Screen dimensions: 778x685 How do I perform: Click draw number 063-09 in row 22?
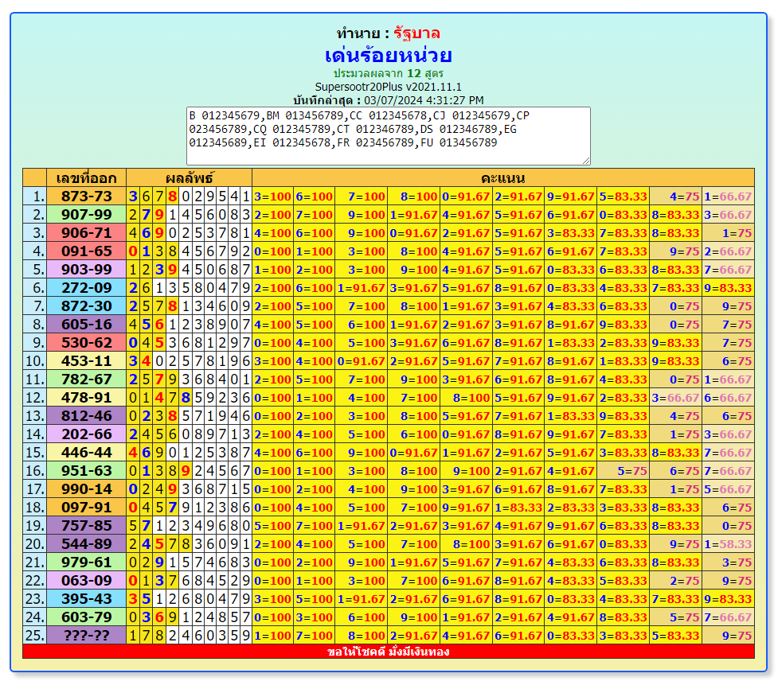(86, 581)
